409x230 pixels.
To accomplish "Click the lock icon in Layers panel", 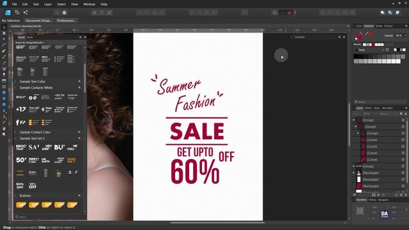I will tap(406, 114).
